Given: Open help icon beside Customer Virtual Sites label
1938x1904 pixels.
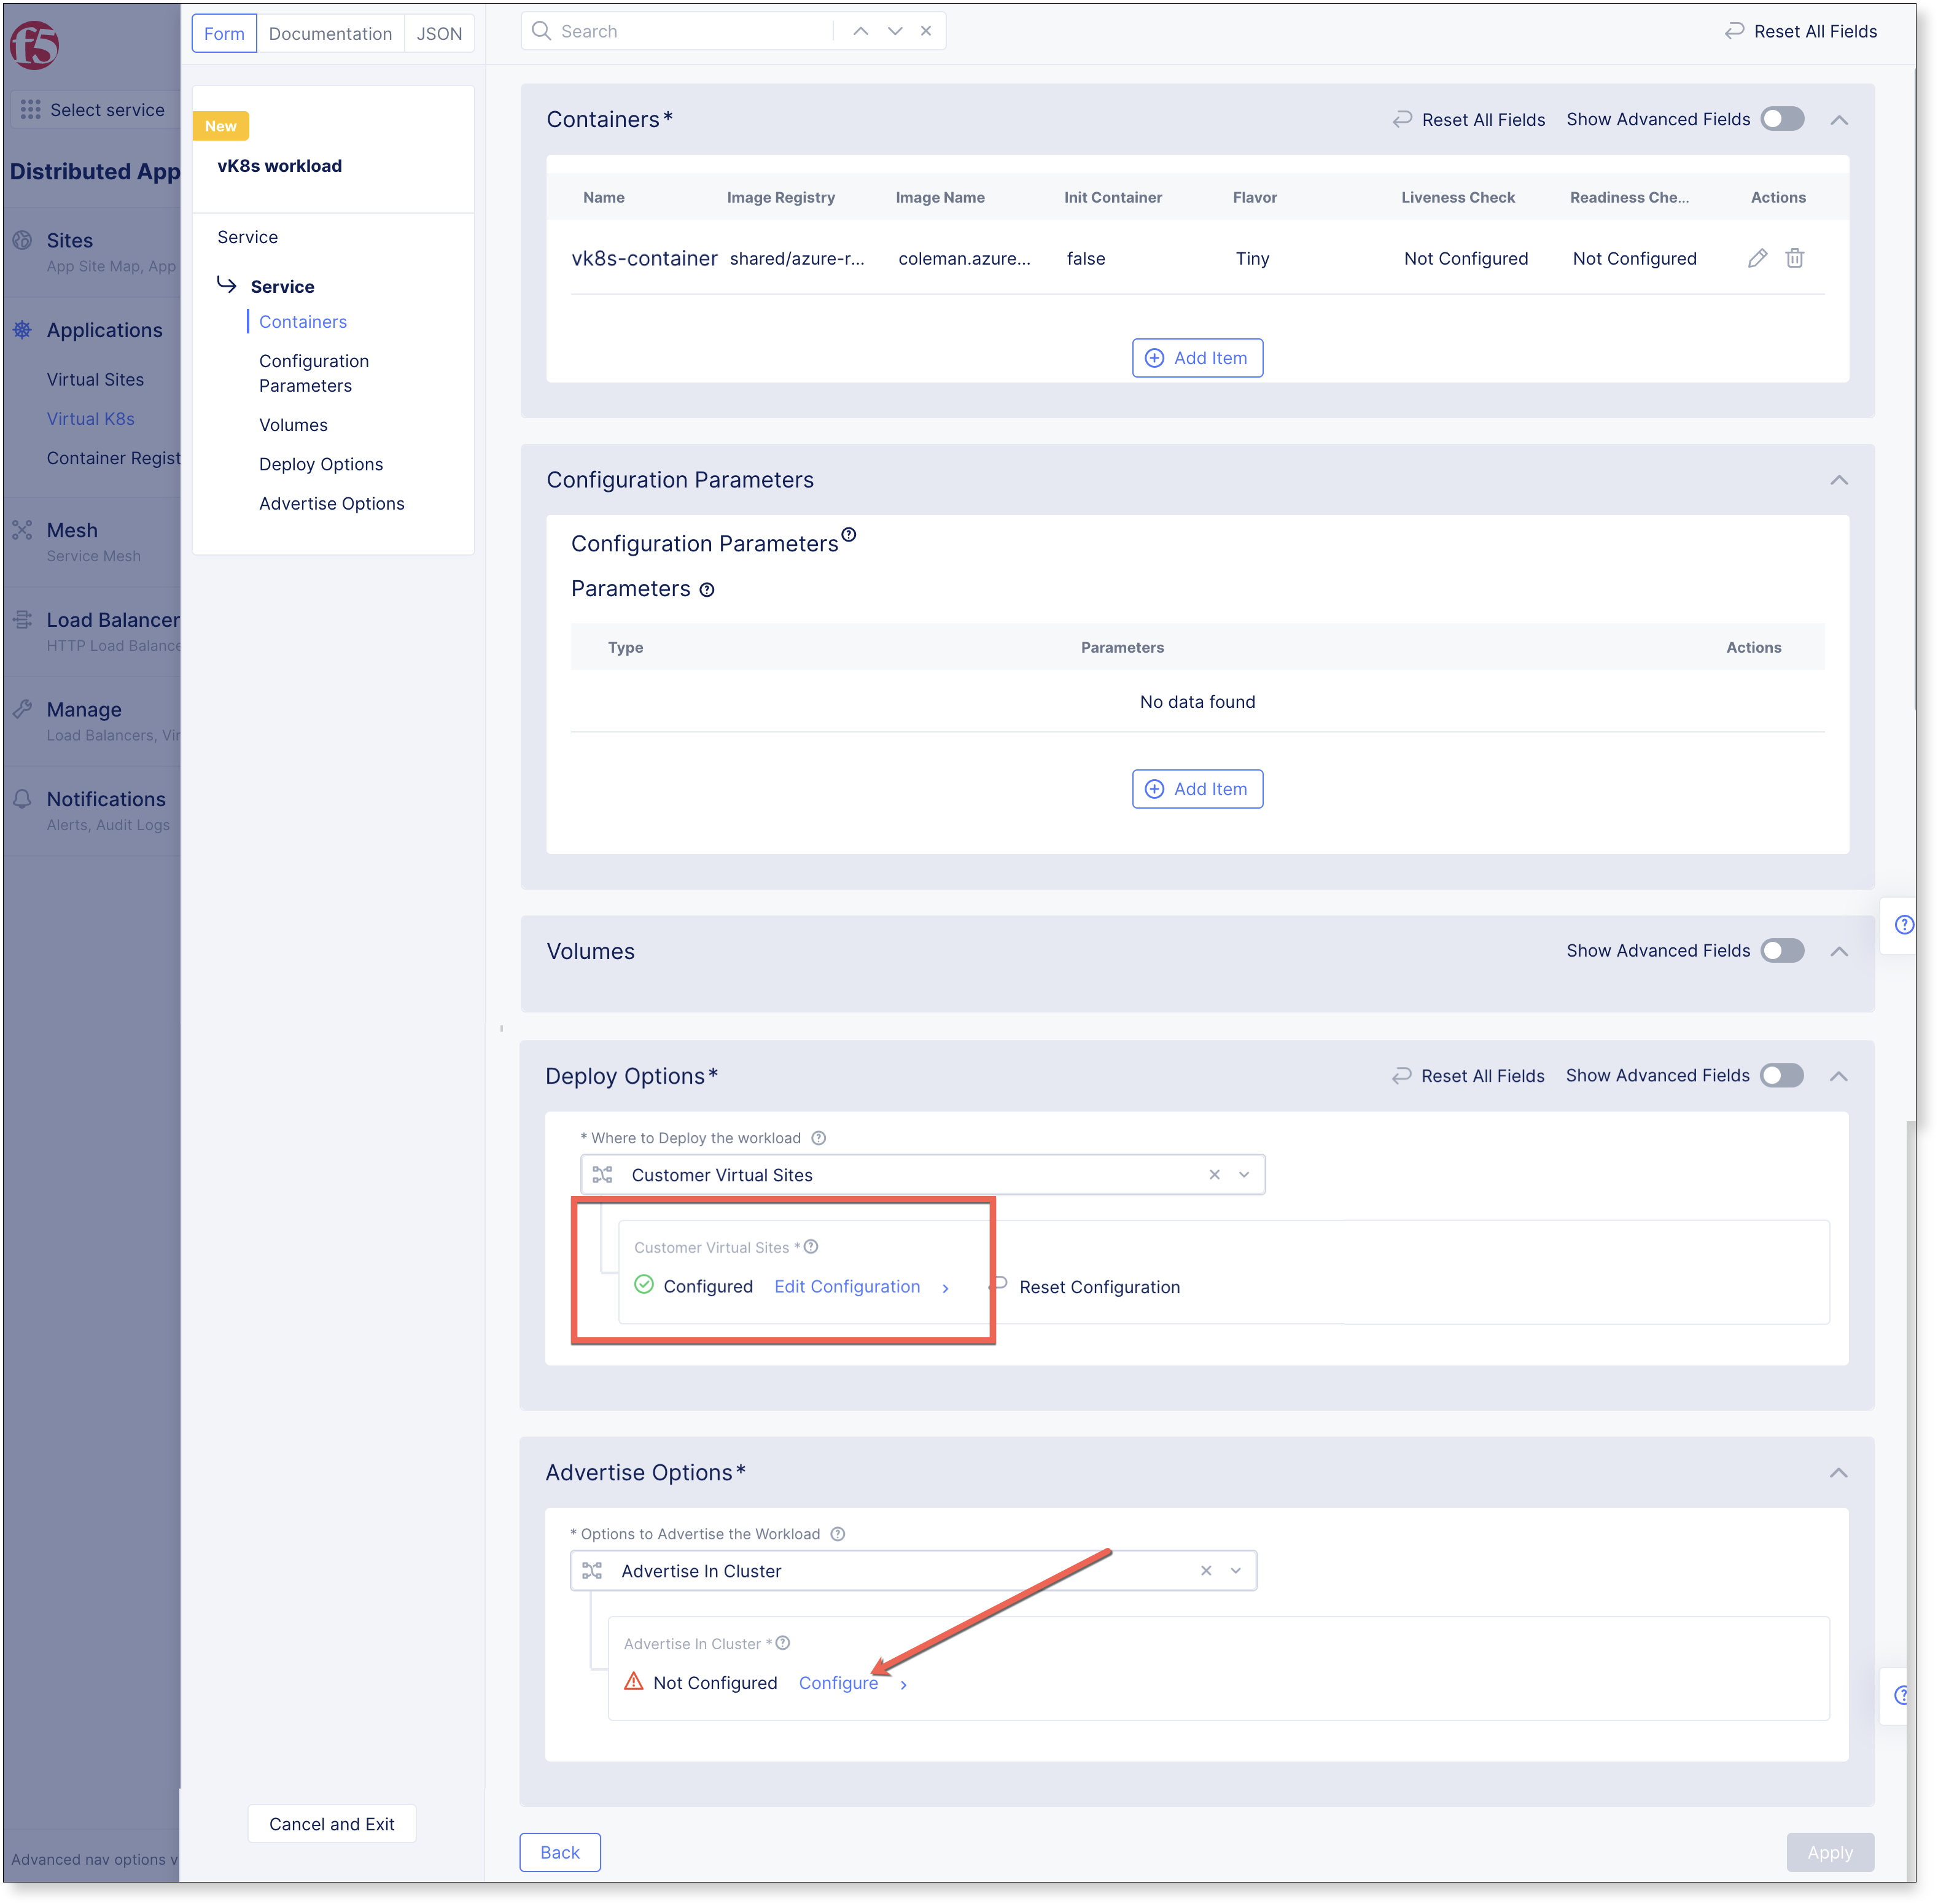Looking at the screenshot, I should (811, 1247).
